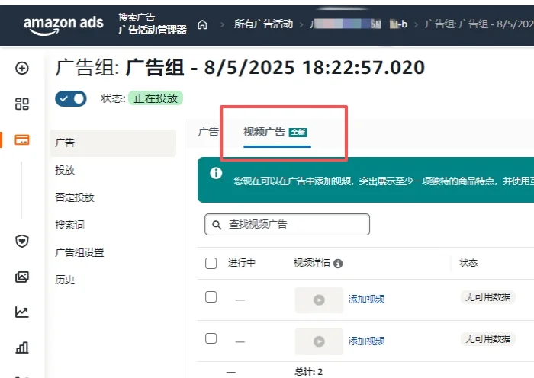The width and height of the screenshot is (534, 378).
Task: Select the campaigns card icon in sidebar
Action: pyautogui.click(x=22, y=139)
